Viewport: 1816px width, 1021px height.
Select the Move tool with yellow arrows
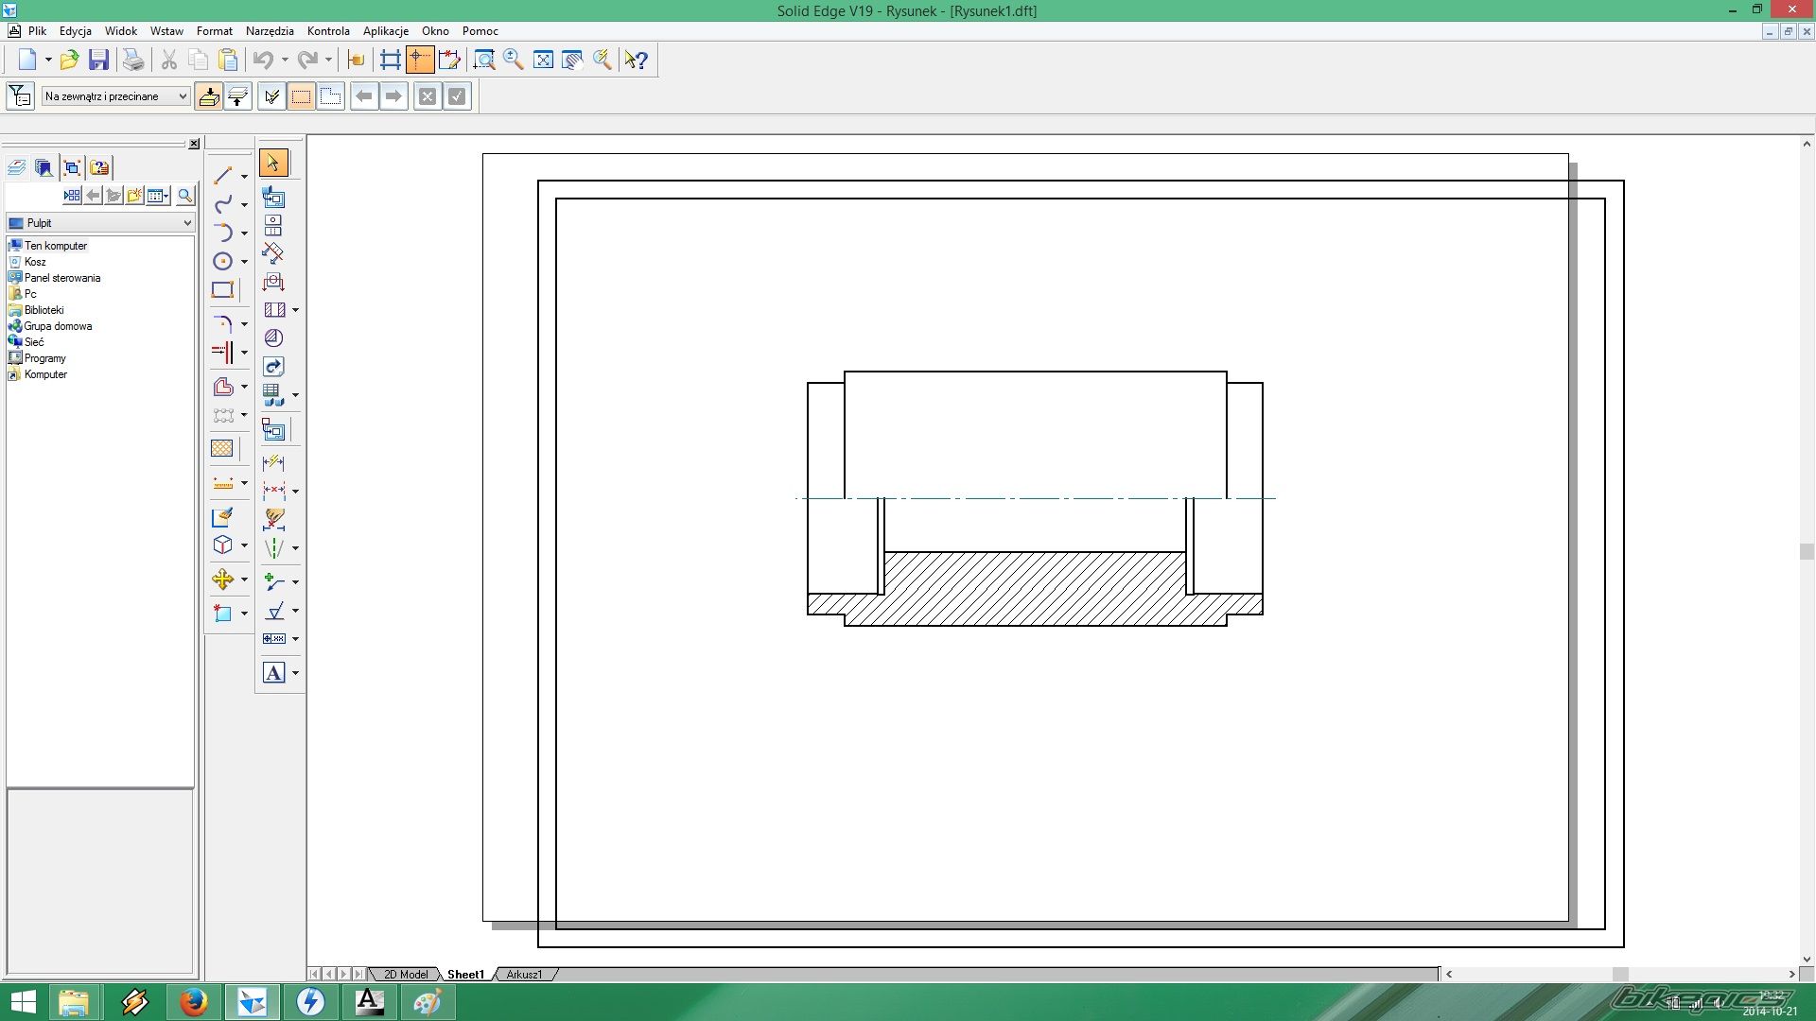(x=222, y=579)
